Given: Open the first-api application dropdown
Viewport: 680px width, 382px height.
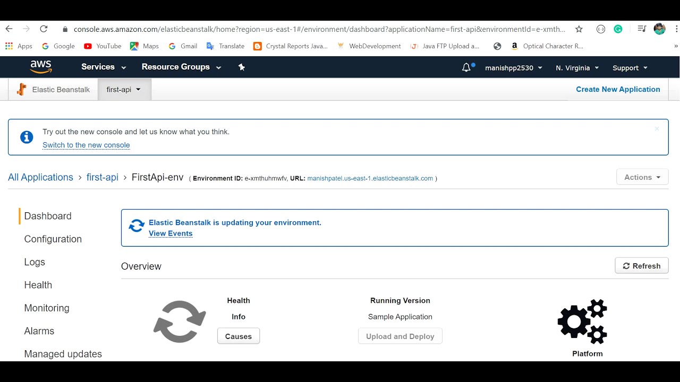Looking at the screenshot, I should (x=124, y=90).
